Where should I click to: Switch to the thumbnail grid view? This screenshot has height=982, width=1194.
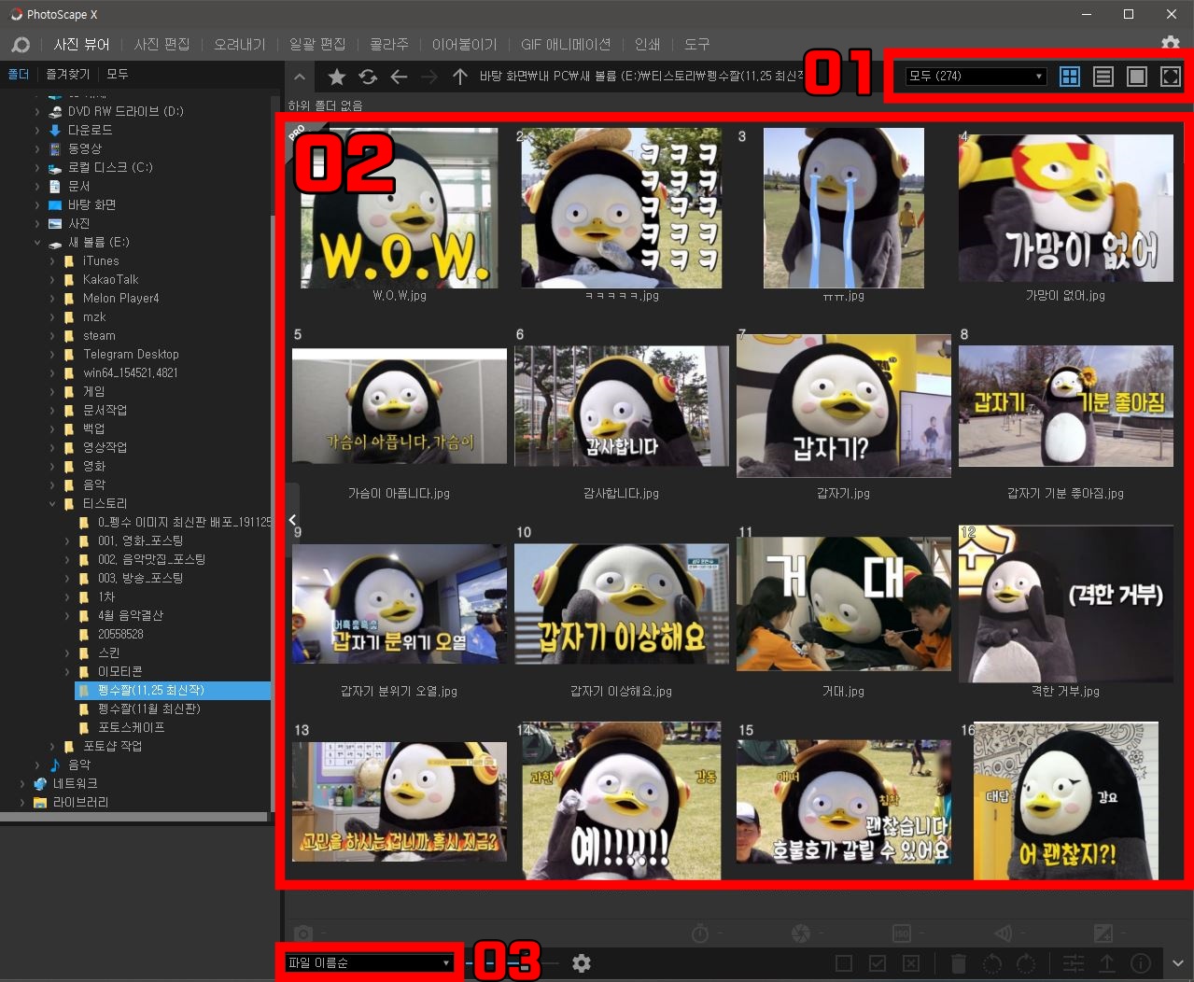(1070, 77)
